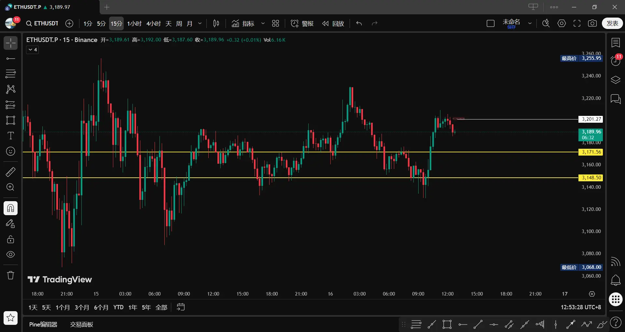Open indicator templates grid icon

click(x=275, y=23)
